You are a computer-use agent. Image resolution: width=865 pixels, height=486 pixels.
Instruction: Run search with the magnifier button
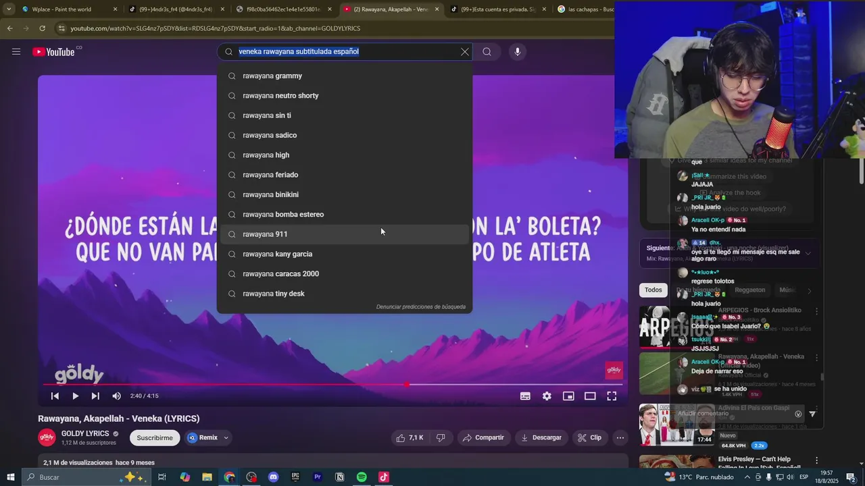coord(487,52)
